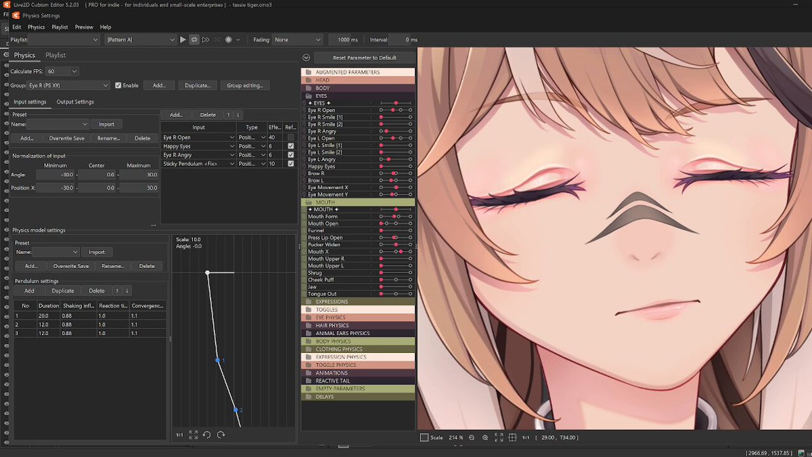Toggle the Scale checkbox below canvas
Image resolution: width=812 pixels, height=457 pixels.
click(424, 437)
